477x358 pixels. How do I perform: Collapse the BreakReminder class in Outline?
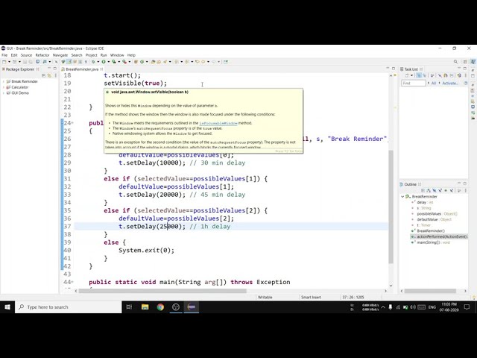pos(402,197)
